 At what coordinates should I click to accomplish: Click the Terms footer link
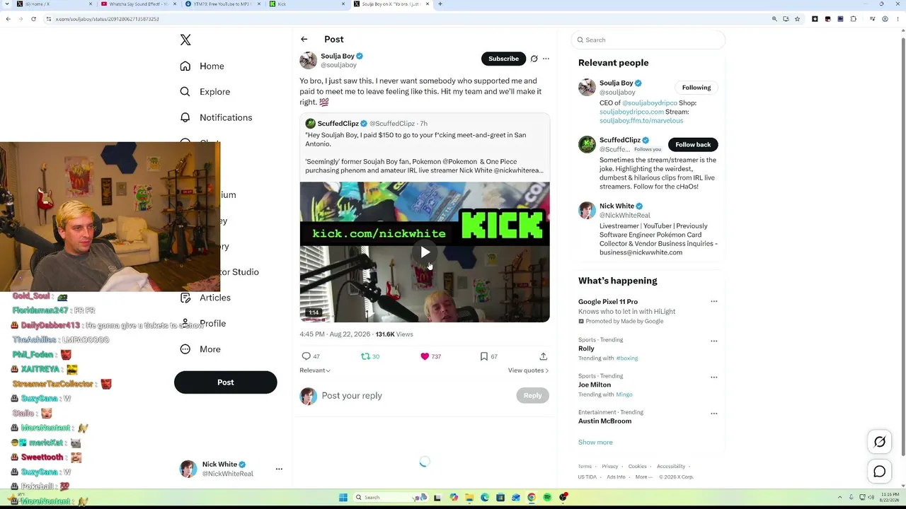coord(585,467)
